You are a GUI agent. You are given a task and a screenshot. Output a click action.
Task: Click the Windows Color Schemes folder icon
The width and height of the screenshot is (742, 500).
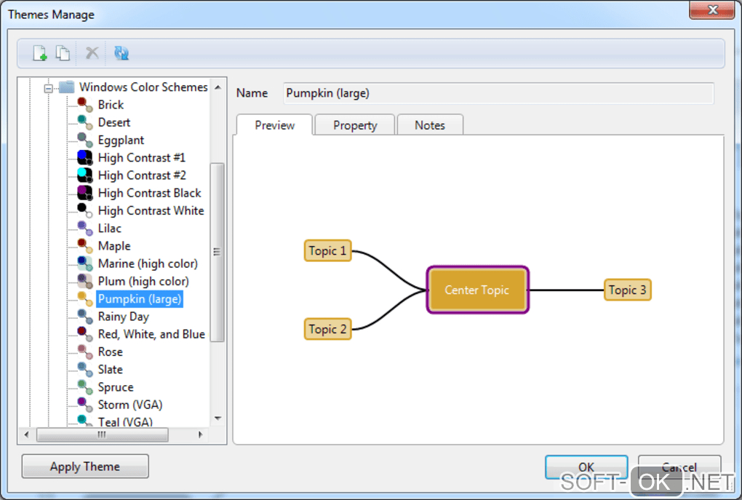pyautogui.click(x=67, y=87)
